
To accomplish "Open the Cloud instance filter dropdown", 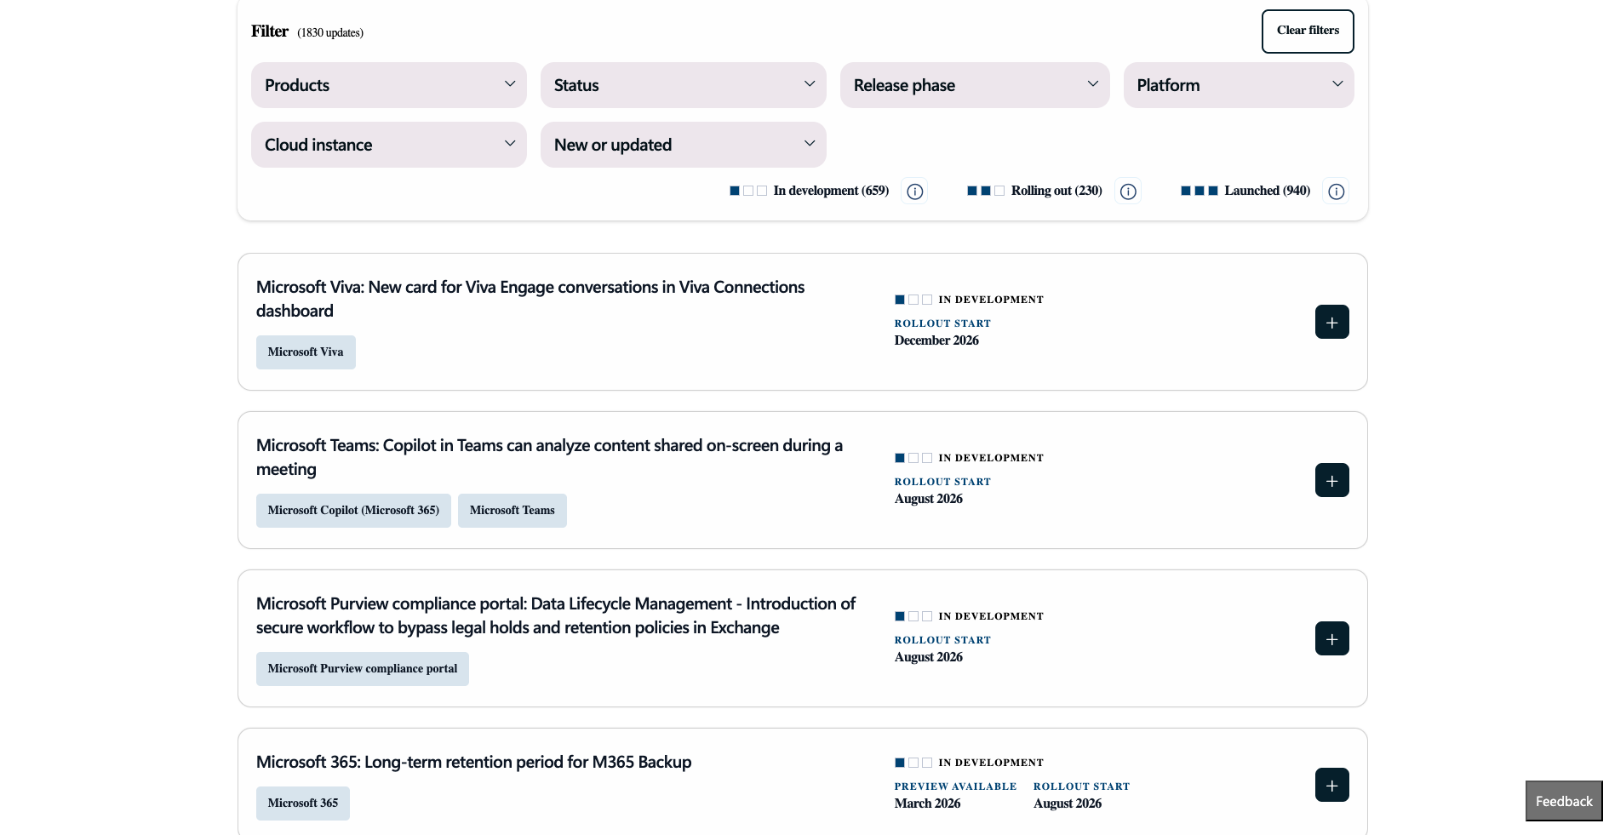I will click(x=389, y=145).
